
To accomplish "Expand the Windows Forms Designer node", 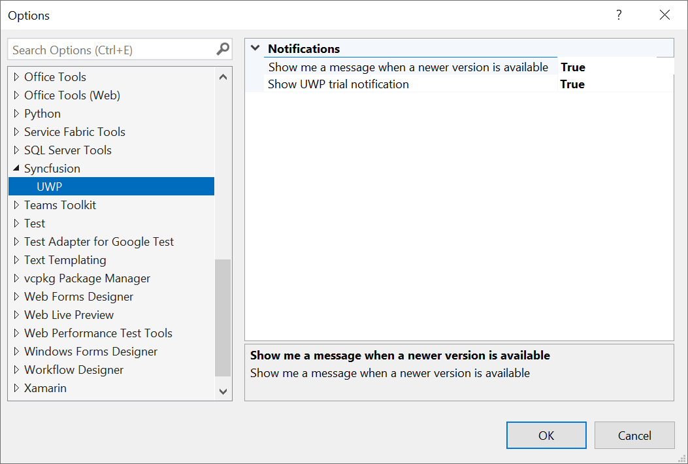I will [x=16, y=351].
